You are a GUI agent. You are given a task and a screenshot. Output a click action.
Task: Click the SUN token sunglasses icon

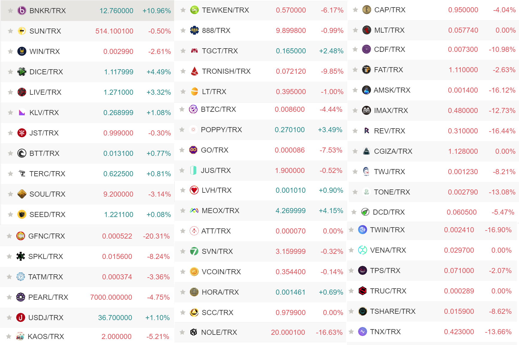click(22, 31)
